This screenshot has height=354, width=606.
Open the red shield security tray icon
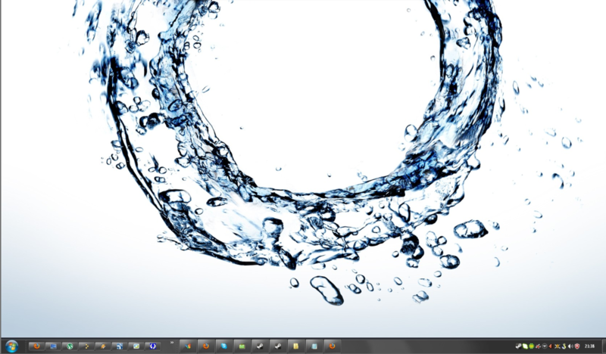pos(577,346)
